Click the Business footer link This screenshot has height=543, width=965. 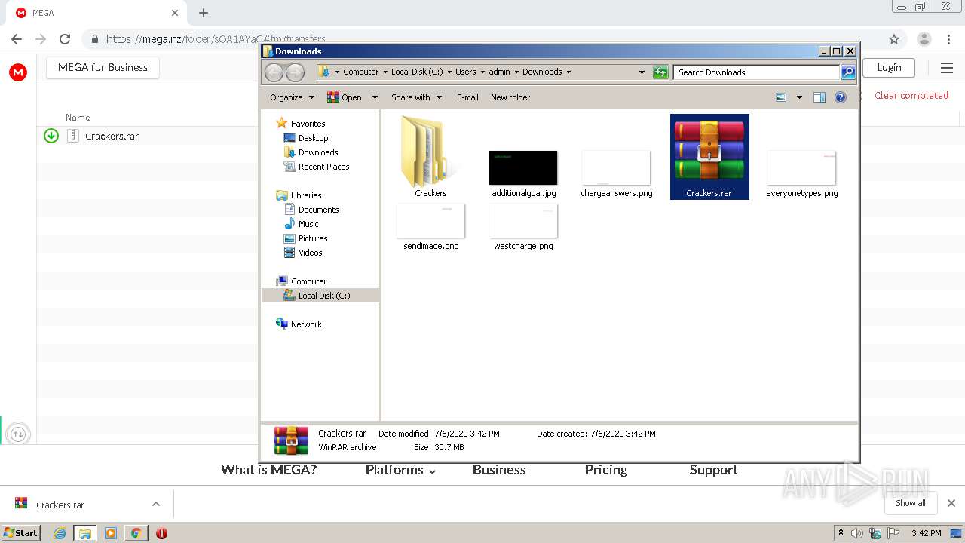click(x=499, y=470)
